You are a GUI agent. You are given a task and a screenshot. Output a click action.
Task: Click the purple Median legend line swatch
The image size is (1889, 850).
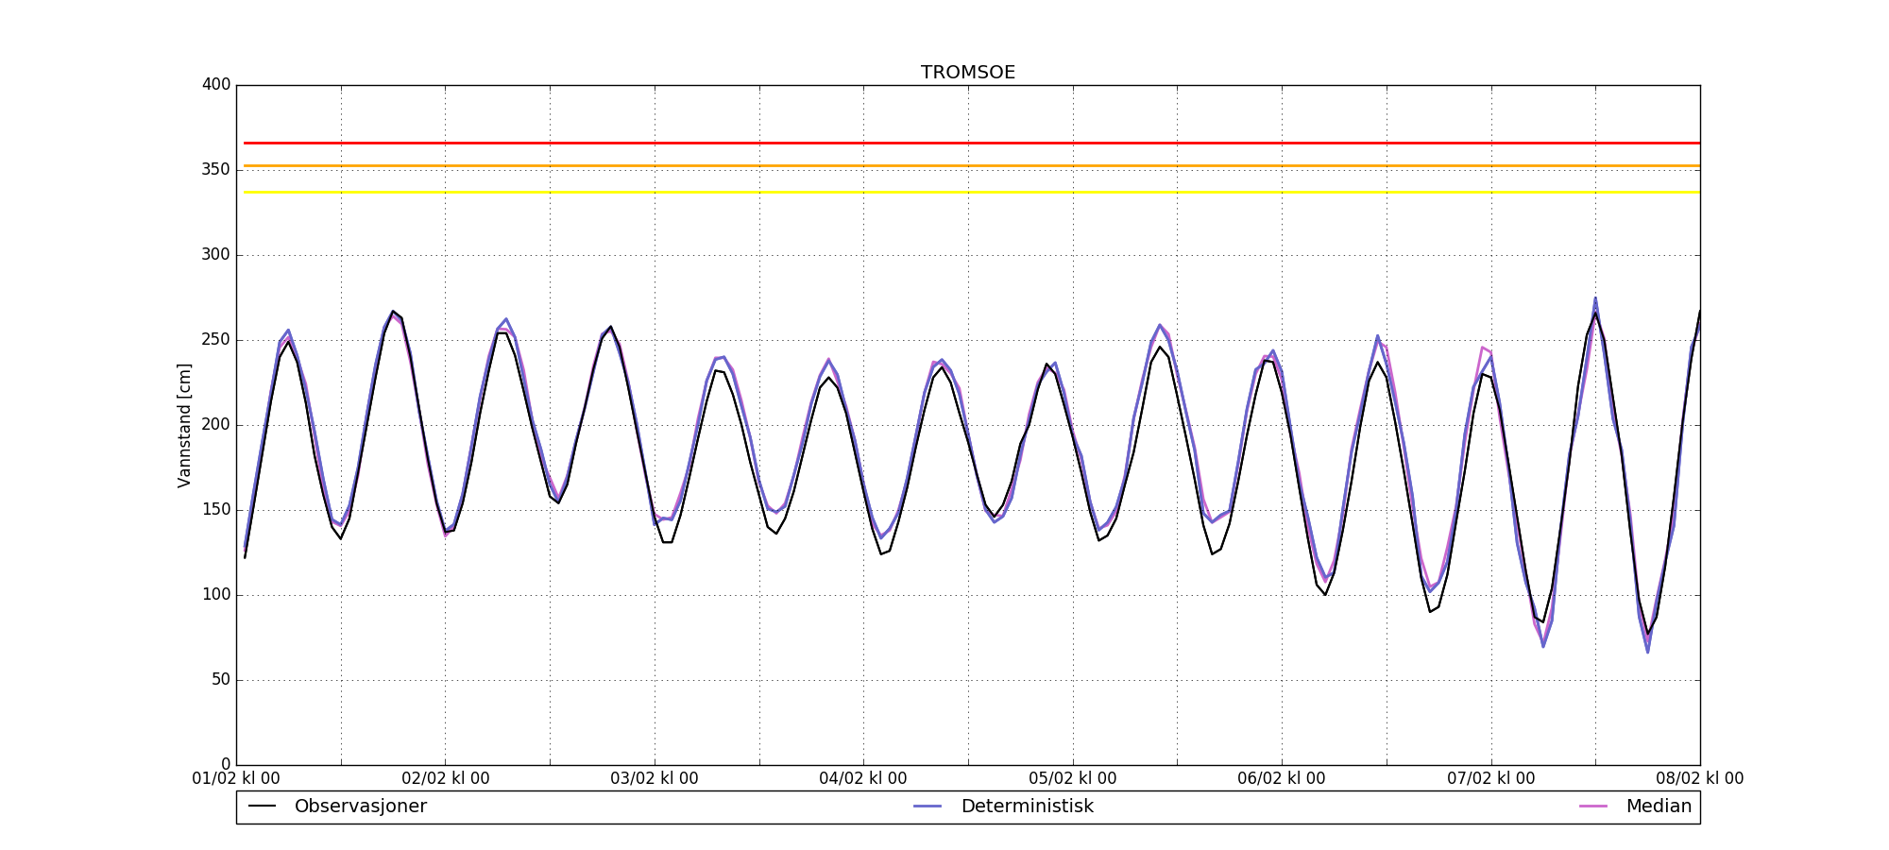coord(1593,807)
